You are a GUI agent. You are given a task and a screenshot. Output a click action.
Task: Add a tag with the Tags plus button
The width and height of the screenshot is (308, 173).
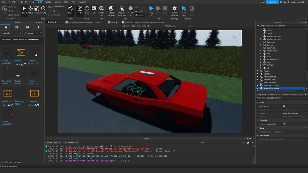(306, 128)
